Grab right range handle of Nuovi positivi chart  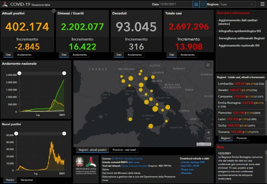(x=64, y=133)
